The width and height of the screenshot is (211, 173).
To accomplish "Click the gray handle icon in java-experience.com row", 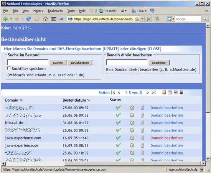I will pyautogui.click(x=142, y=138).
